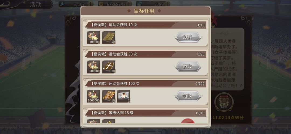
Task: Select the ornate book reward in the 100-win task
Action: click(109, 96)
